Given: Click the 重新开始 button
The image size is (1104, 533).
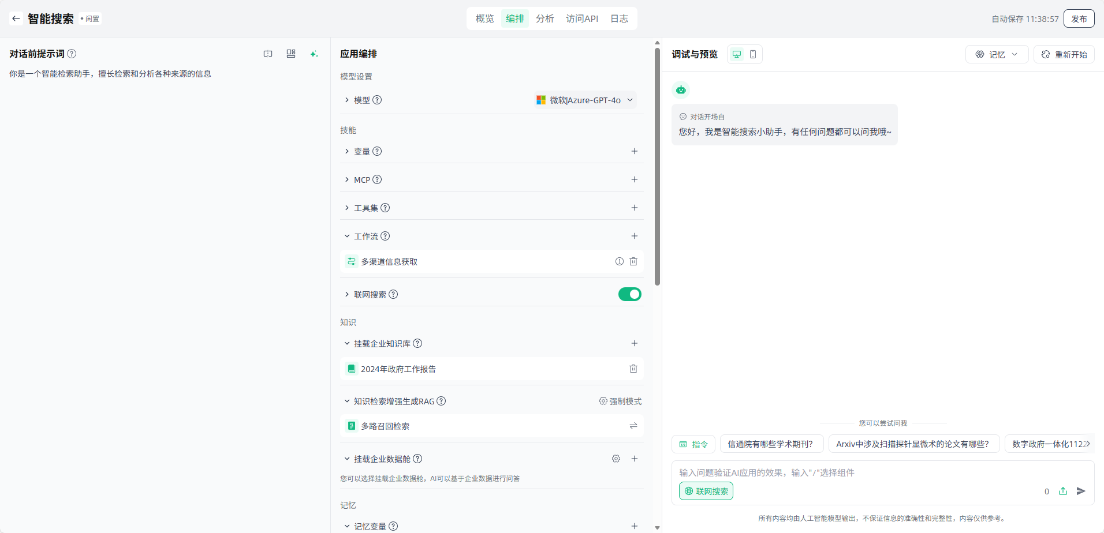Looking at the screenshot, I should click(1064, 54).
